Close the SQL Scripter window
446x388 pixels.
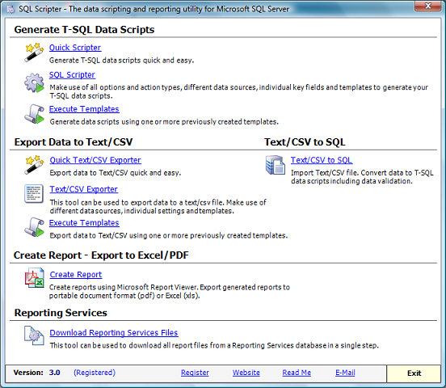point(428,6)
